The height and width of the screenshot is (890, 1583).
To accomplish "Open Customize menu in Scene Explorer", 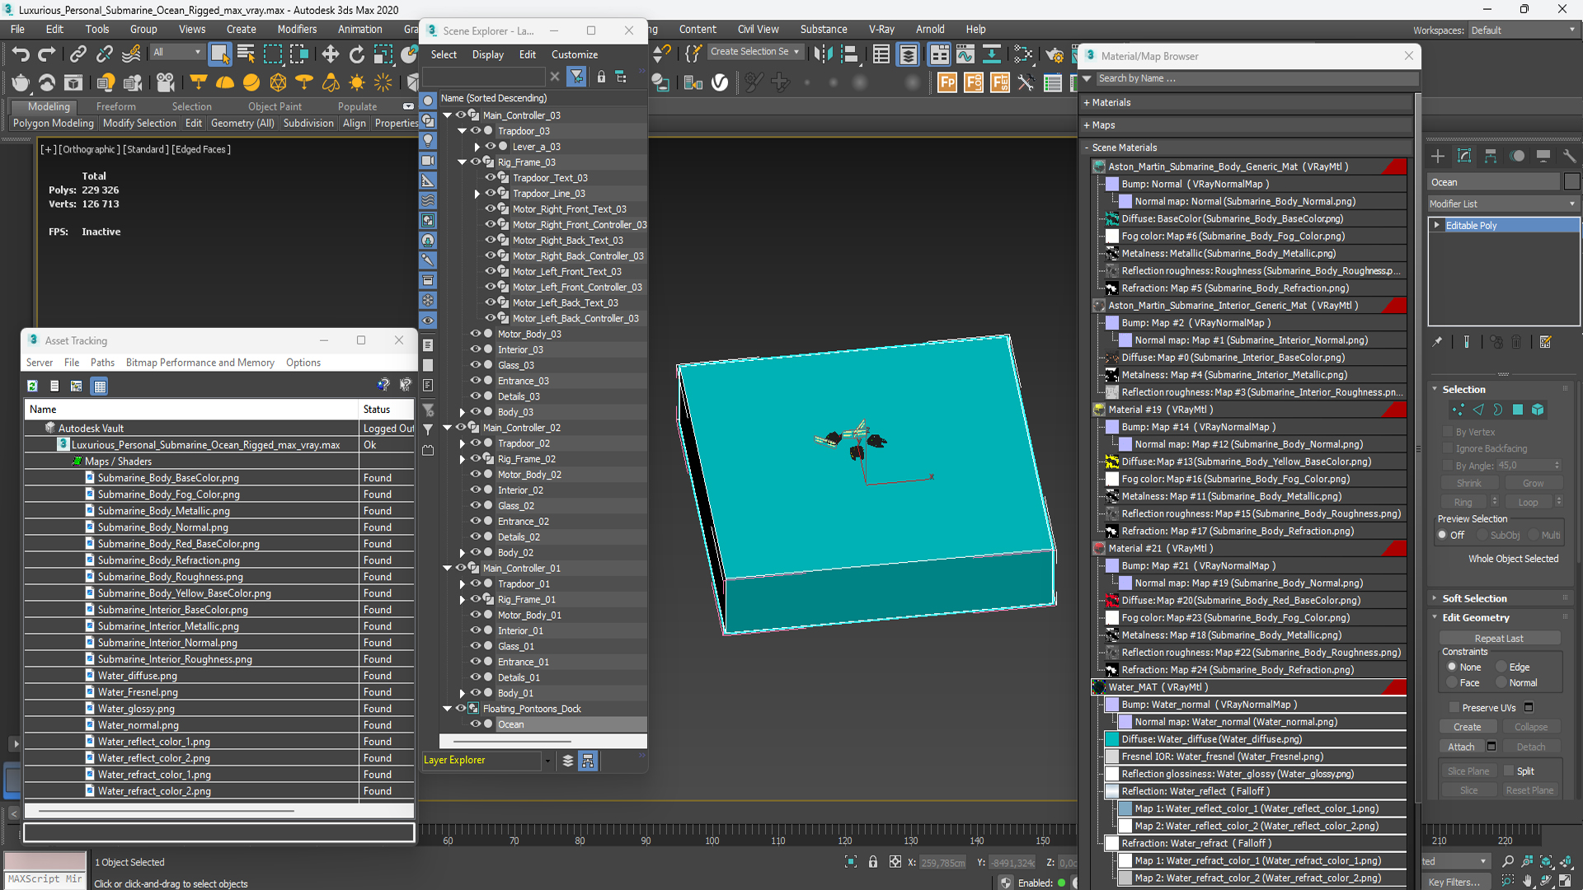I will coord(575,54).
